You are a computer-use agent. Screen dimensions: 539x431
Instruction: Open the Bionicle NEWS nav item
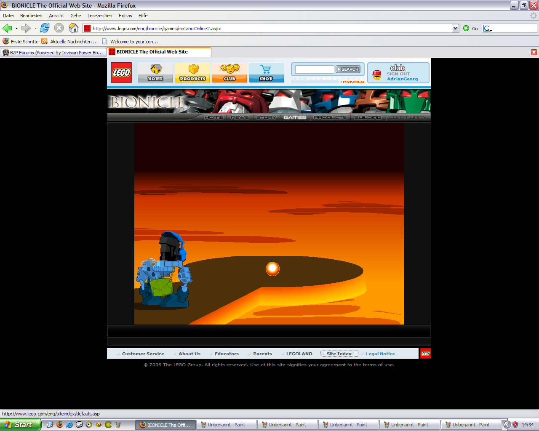[x=240, y=117]
